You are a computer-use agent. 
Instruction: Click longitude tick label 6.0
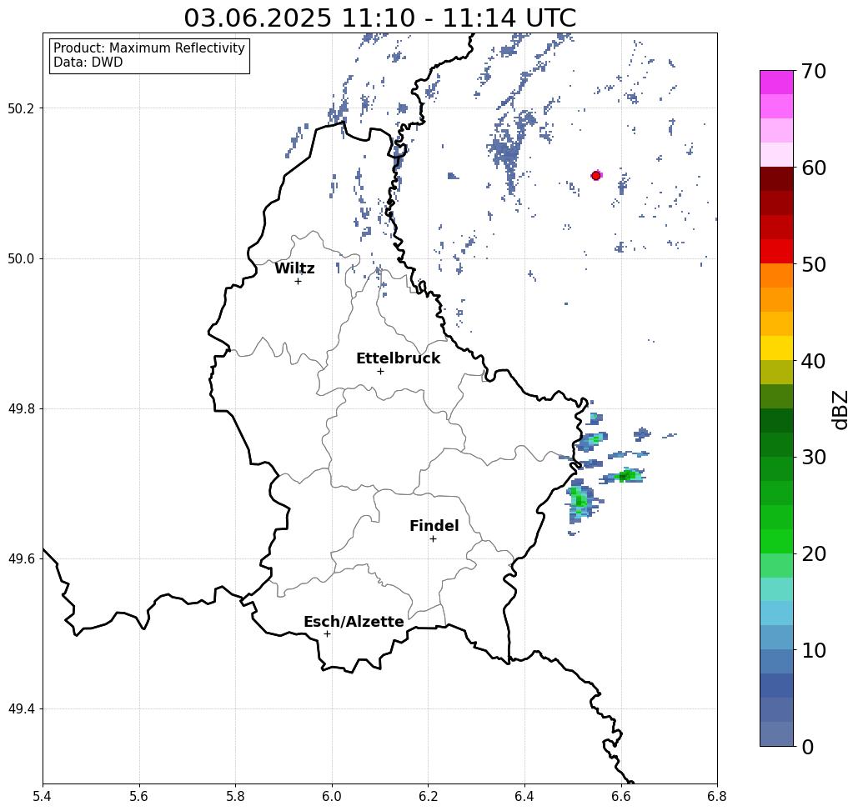(x=332, y=796)
